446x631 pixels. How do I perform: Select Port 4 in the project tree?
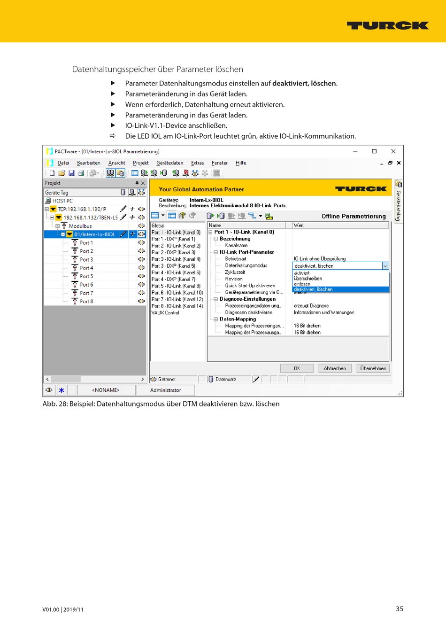coord(86,268)
